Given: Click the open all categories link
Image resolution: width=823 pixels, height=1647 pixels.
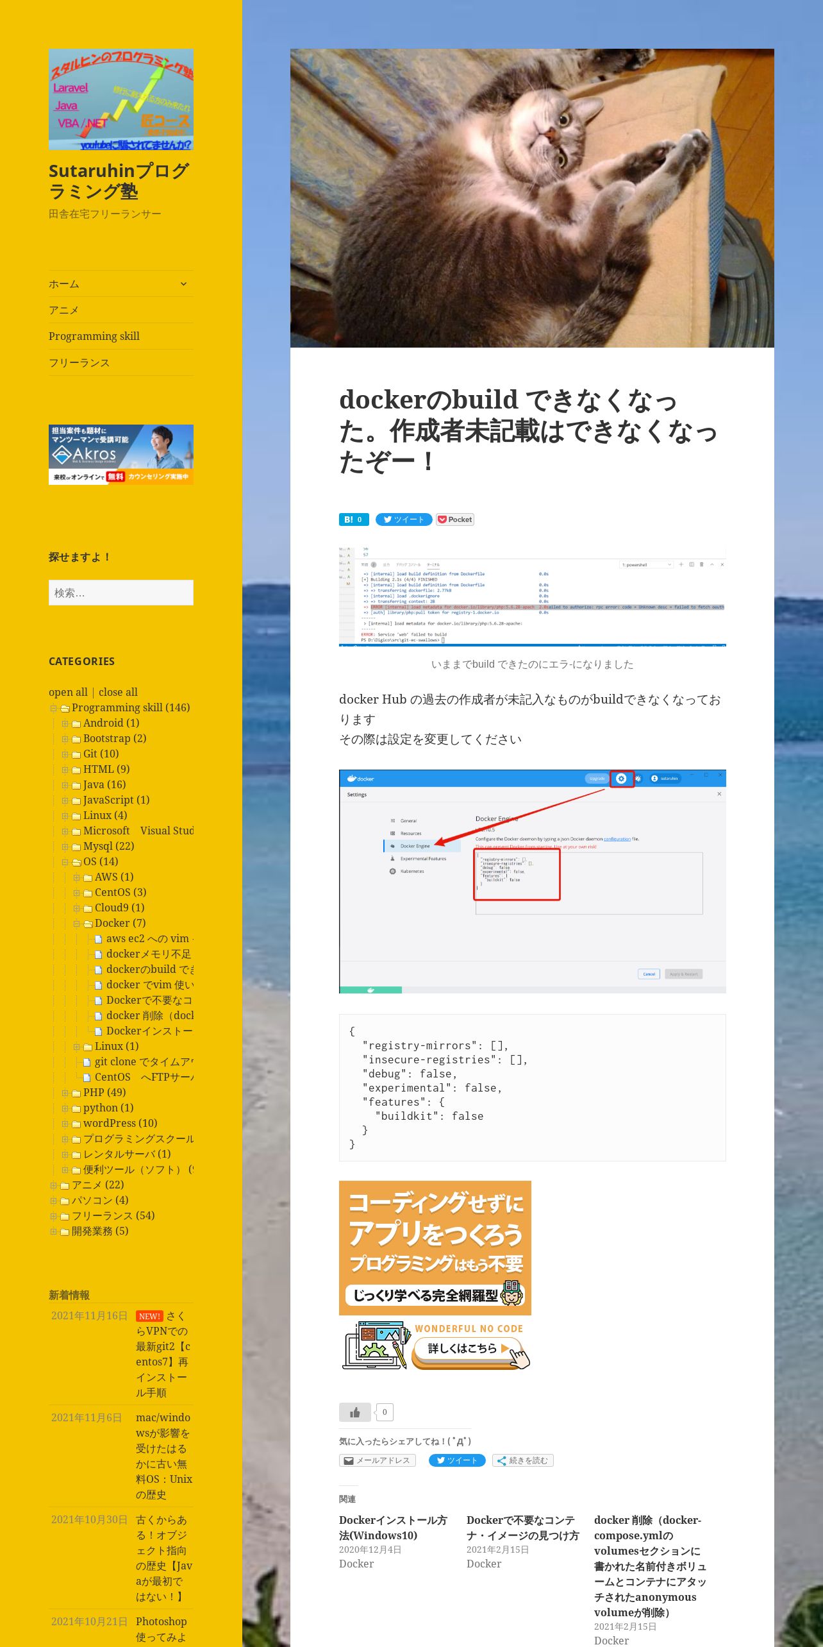Looking at the screenshot, I should [x=68, y=692].
